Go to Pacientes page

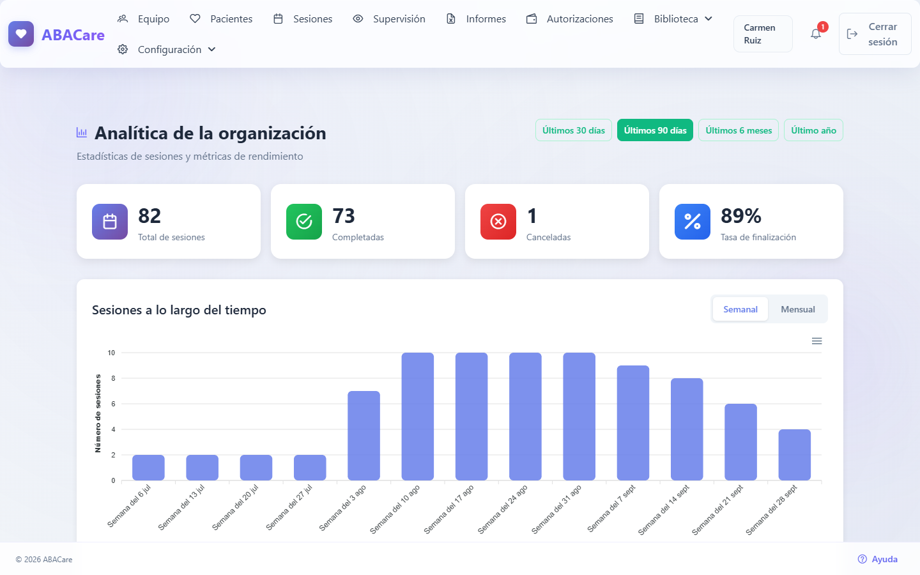click(x=222, y=19)
